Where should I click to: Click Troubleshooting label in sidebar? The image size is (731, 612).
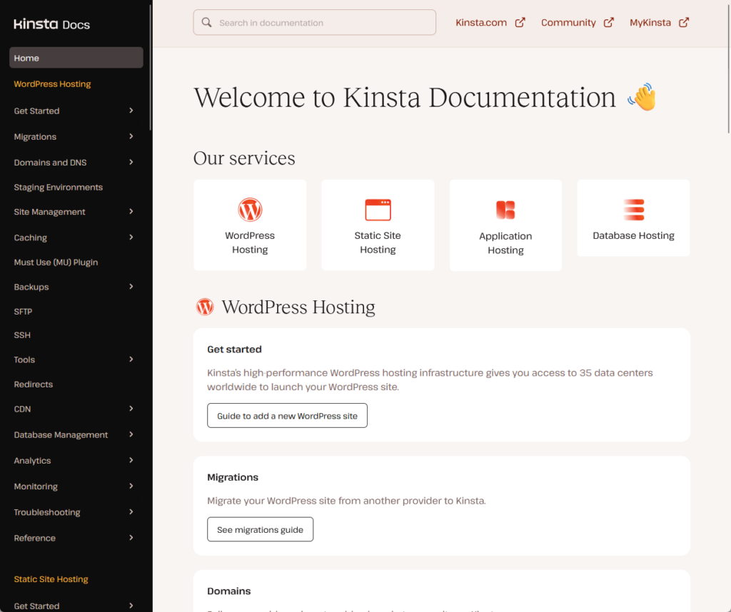[47, 512]
